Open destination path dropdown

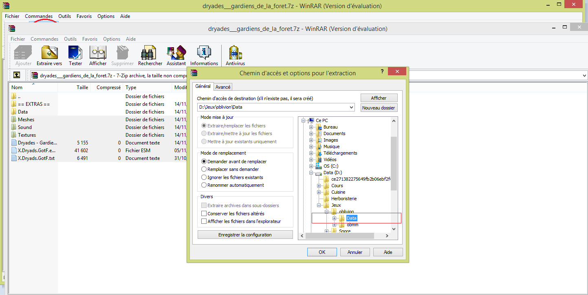(x=352, y=107)
